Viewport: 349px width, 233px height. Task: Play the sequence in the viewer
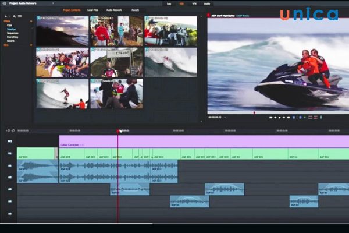coord(280,117)
